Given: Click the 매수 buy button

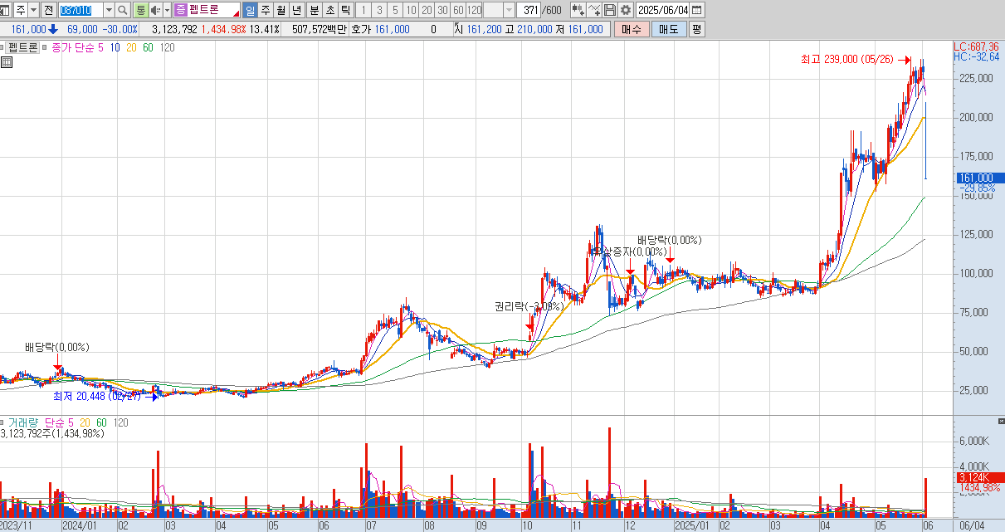Looking at the screenshot, I should [632, 29].
